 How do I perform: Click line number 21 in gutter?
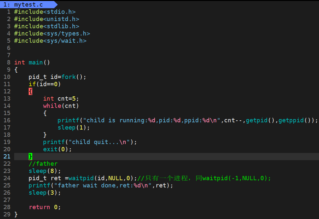pyautogui.click(x=7, y=157)
